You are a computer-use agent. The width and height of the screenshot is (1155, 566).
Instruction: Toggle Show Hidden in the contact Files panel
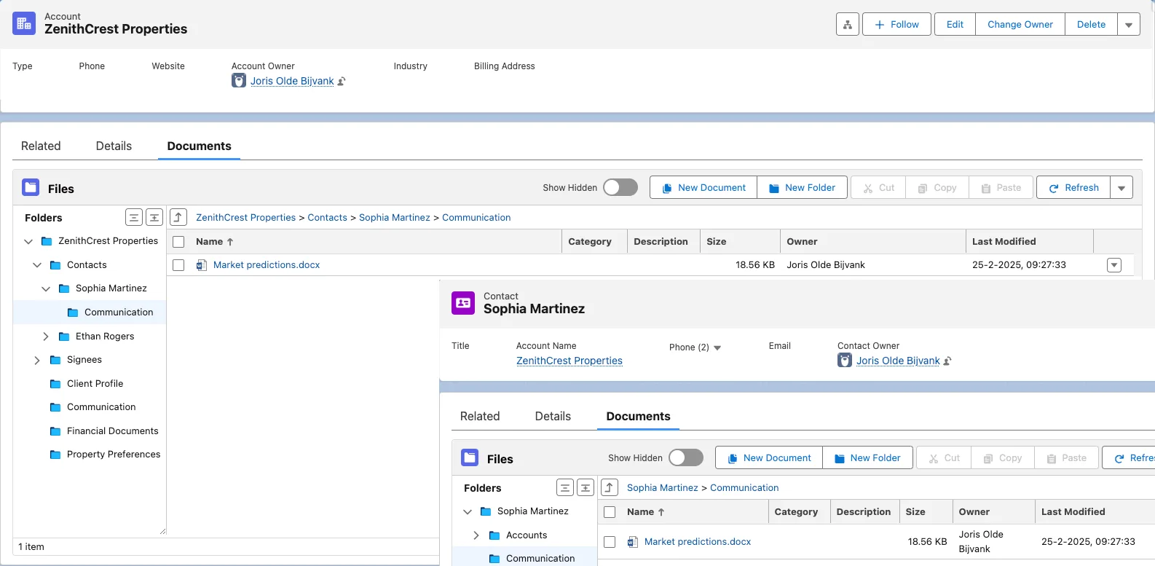pos(685,457)
